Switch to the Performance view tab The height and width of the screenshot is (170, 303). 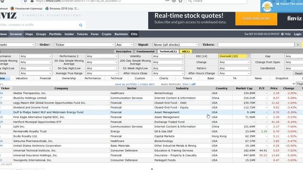pyautogui.click(x=93, y=78)
